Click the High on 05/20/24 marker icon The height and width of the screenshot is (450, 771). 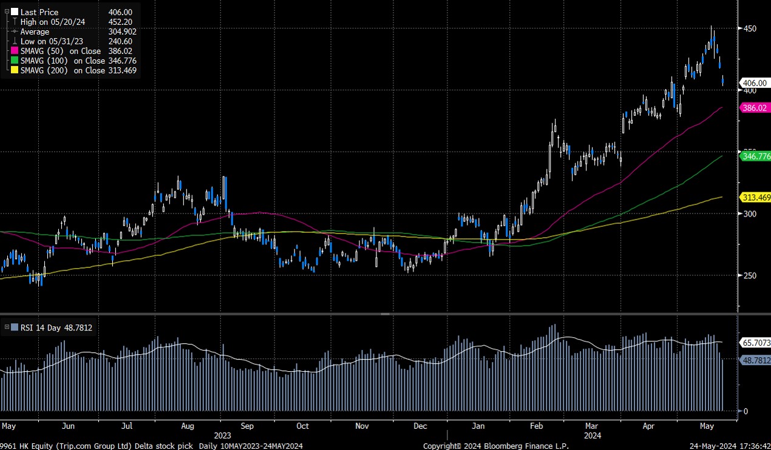(15, 22)
